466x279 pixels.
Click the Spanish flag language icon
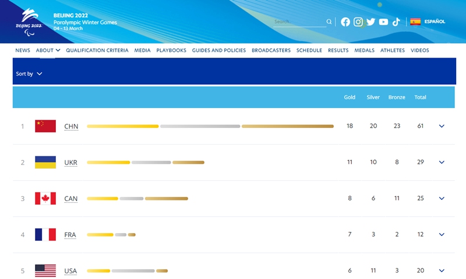coord(415,22)
